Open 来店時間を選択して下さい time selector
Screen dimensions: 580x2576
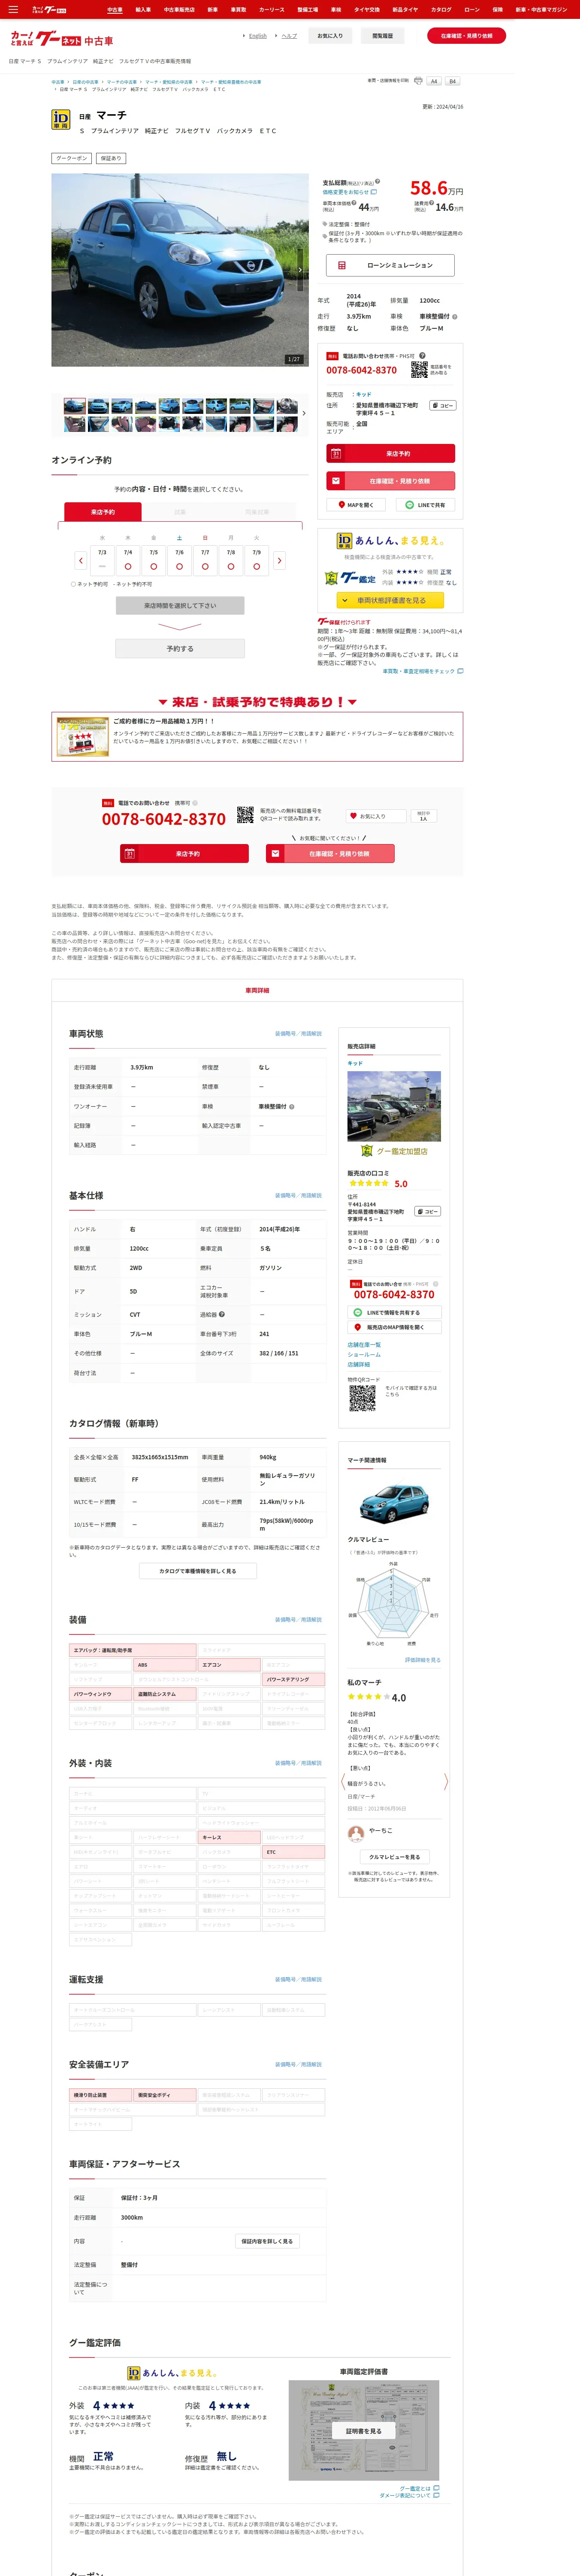180,606
